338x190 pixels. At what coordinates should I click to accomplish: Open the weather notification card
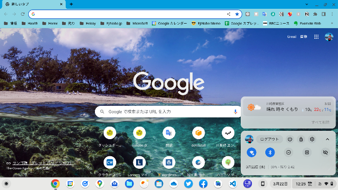[x=288, y=107]
